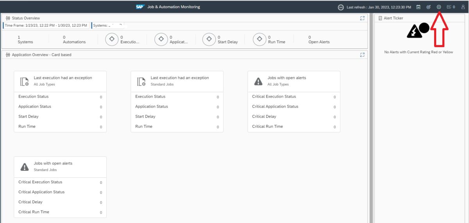469x223 pixels.
Task: Open the scope selection target icon
Action: (428, 7)
